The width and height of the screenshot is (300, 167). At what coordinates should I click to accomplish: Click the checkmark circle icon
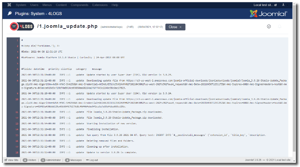coord(269,26)
